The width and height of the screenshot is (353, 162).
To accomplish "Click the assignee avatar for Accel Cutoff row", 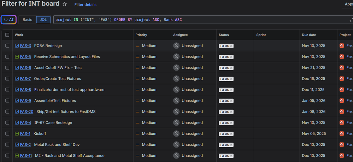I will 176,68.
